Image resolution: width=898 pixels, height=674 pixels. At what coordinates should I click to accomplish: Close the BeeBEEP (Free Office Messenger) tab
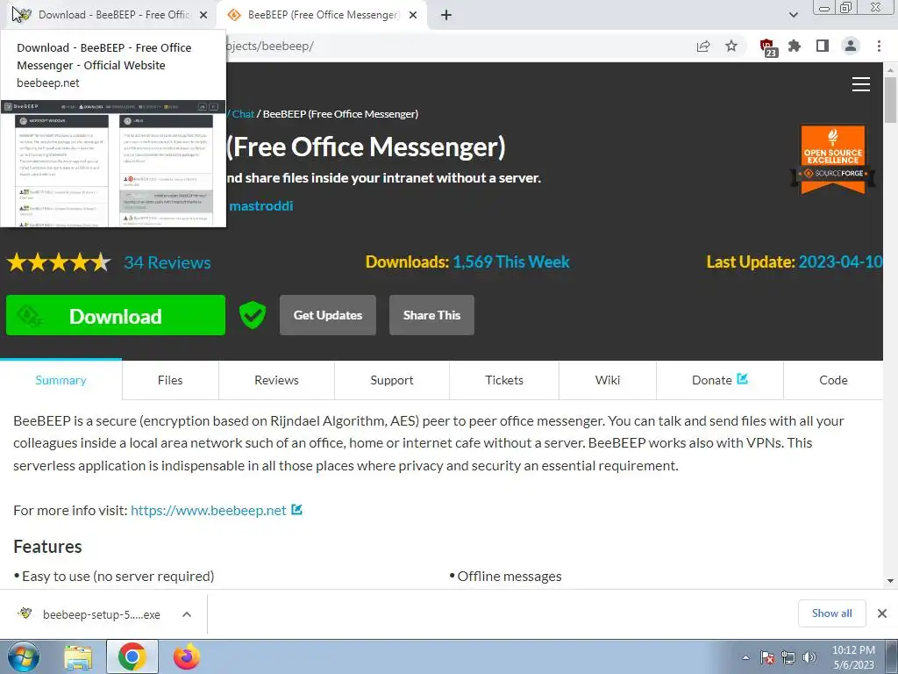pyautogui.click(x=413, y=15)
